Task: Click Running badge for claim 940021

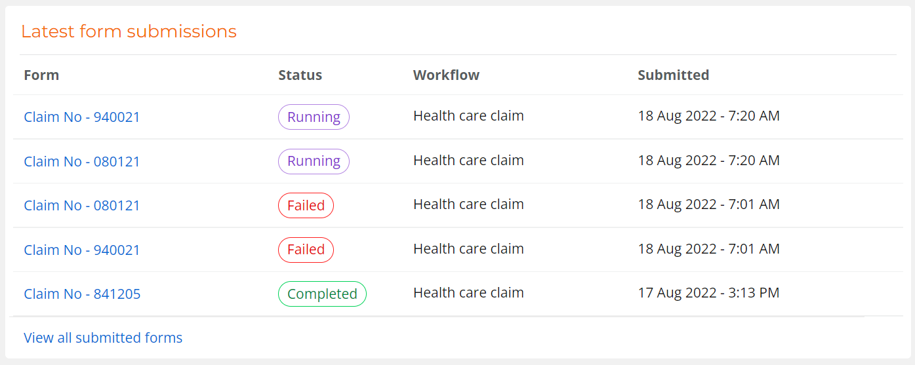Action: [314, 117]
